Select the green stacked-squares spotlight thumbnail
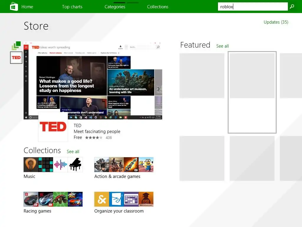302x227 pixels. [16, 46]
